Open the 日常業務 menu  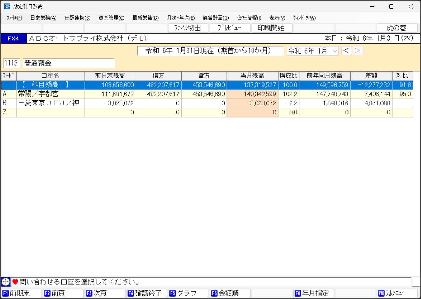click(x=43, y=18)
